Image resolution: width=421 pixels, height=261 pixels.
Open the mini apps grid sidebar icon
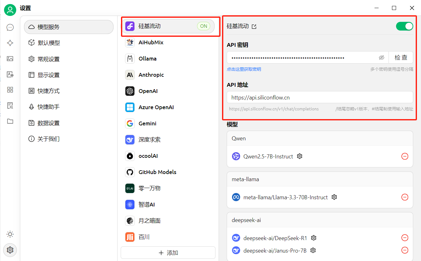click(10, 90)
